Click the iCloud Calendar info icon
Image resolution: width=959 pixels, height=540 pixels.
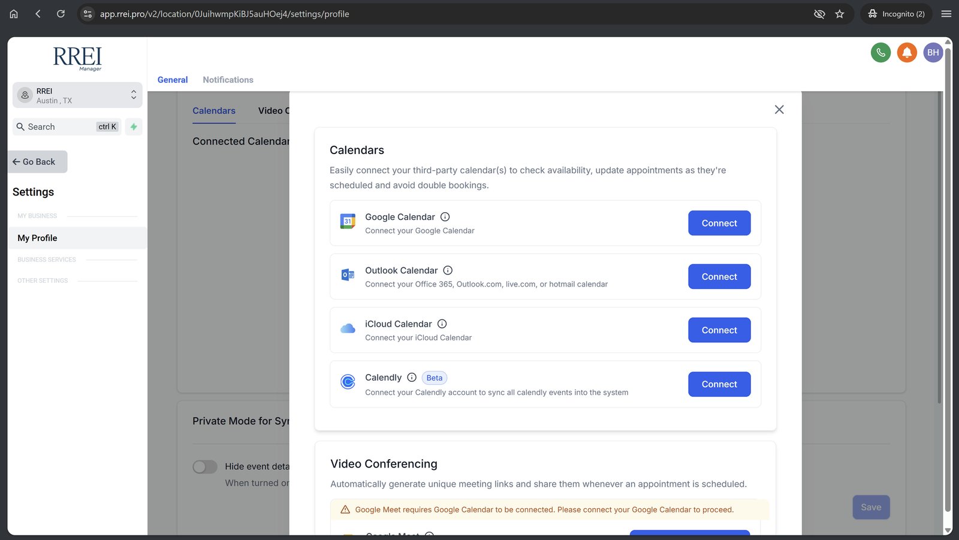tap(442, 324)
